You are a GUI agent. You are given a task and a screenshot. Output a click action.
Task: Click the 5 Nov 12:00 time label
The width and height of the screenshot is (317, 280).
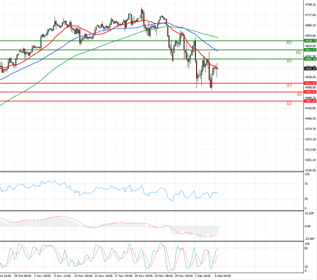tap(55, 276)
